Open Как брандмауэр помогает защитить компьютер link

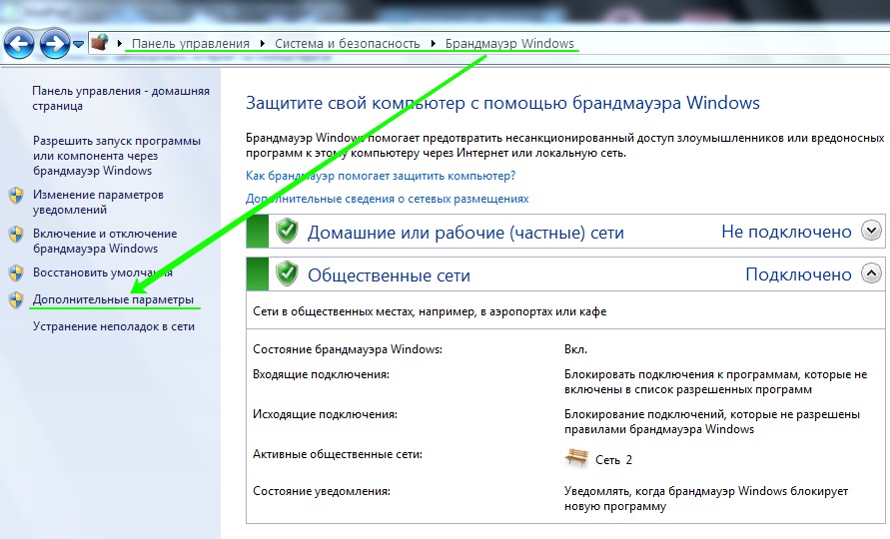381,176
